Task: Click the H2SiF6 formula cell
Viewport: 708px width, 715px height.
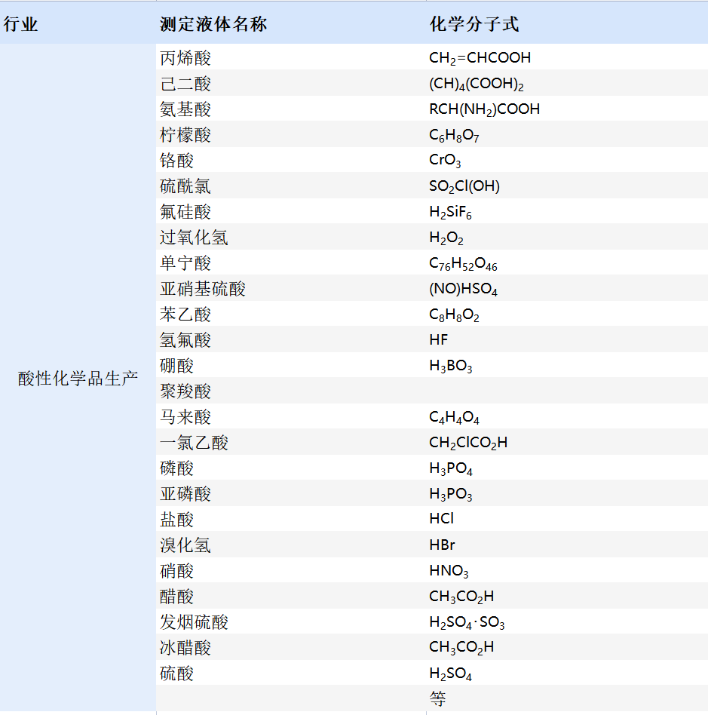Action: 450,213
